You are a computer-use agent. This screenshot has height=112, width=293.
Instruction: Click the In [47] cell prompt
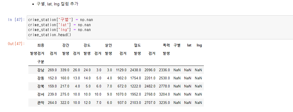pos(16,20)
